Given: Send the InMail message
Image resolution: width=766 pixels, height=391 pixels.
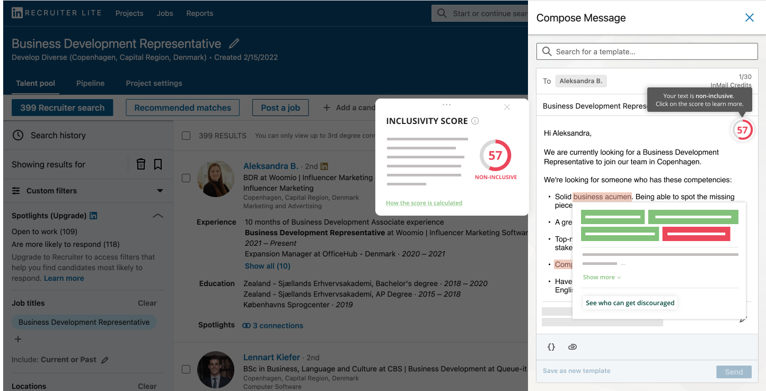Looking at the screenshot, I should (734, 371).
